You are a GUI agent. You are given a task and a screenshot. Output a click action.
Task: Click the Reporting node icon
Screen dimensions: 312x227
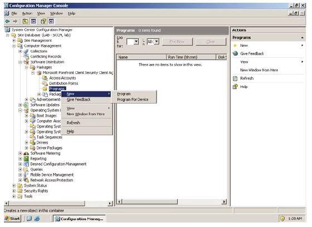[26, 159]
